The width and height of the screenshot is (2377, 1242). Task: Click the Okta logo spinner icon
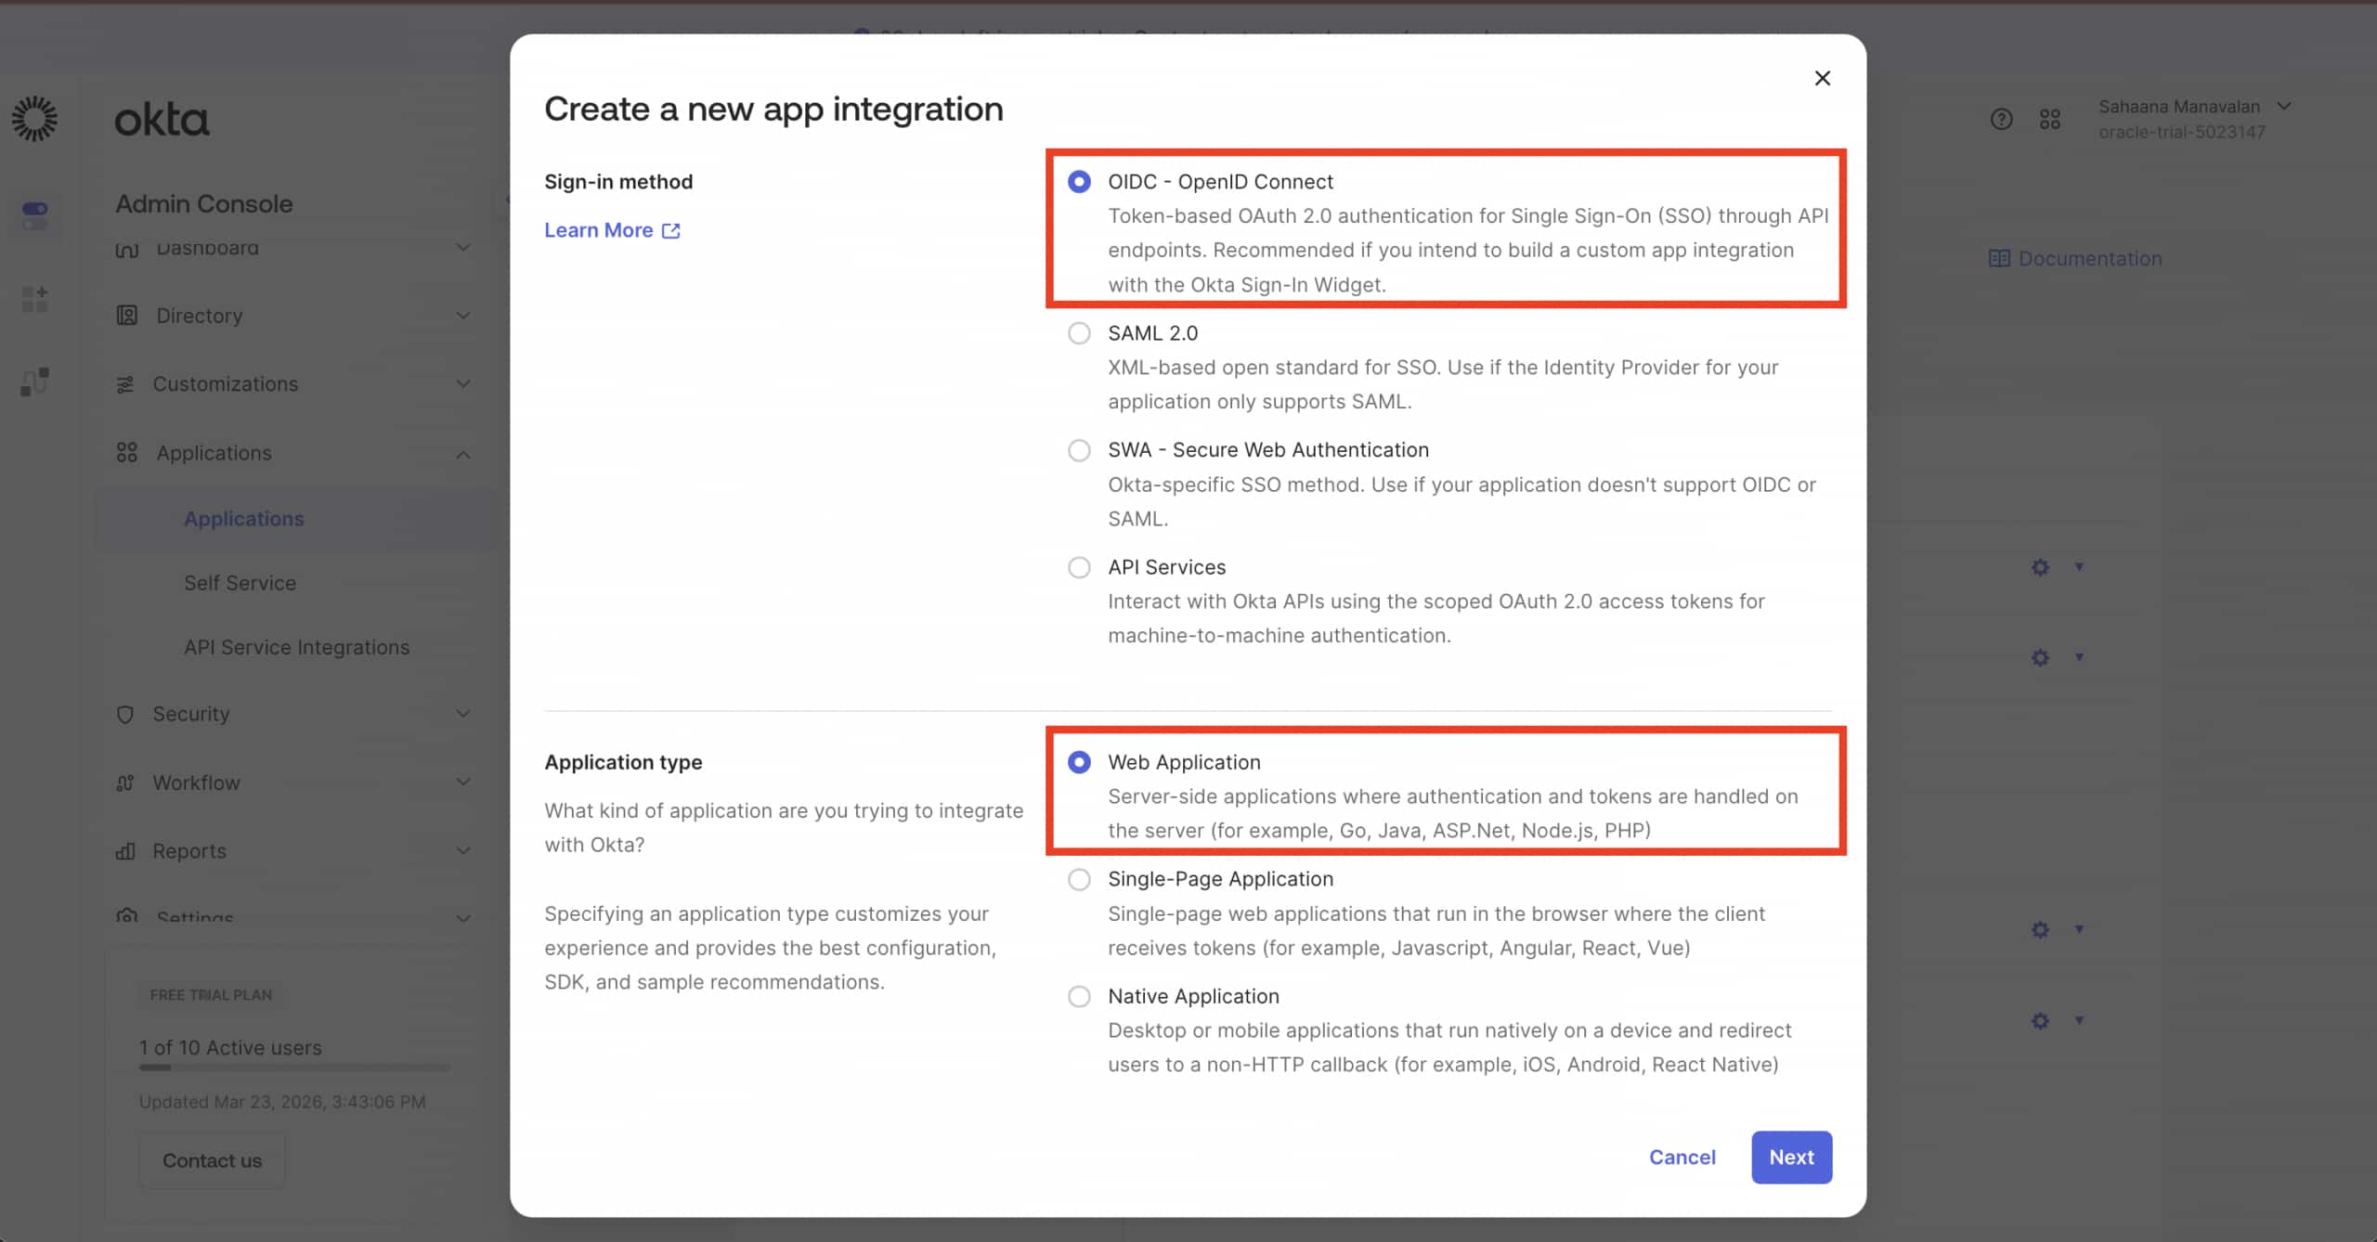[34, 119]
